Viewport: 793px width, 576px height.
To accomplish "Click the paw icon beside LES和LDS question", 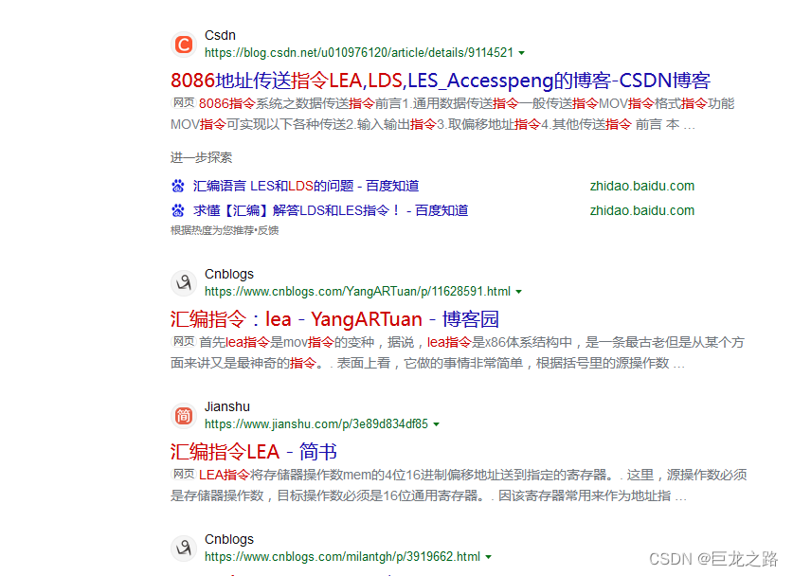I will click(x=178, y=185).
